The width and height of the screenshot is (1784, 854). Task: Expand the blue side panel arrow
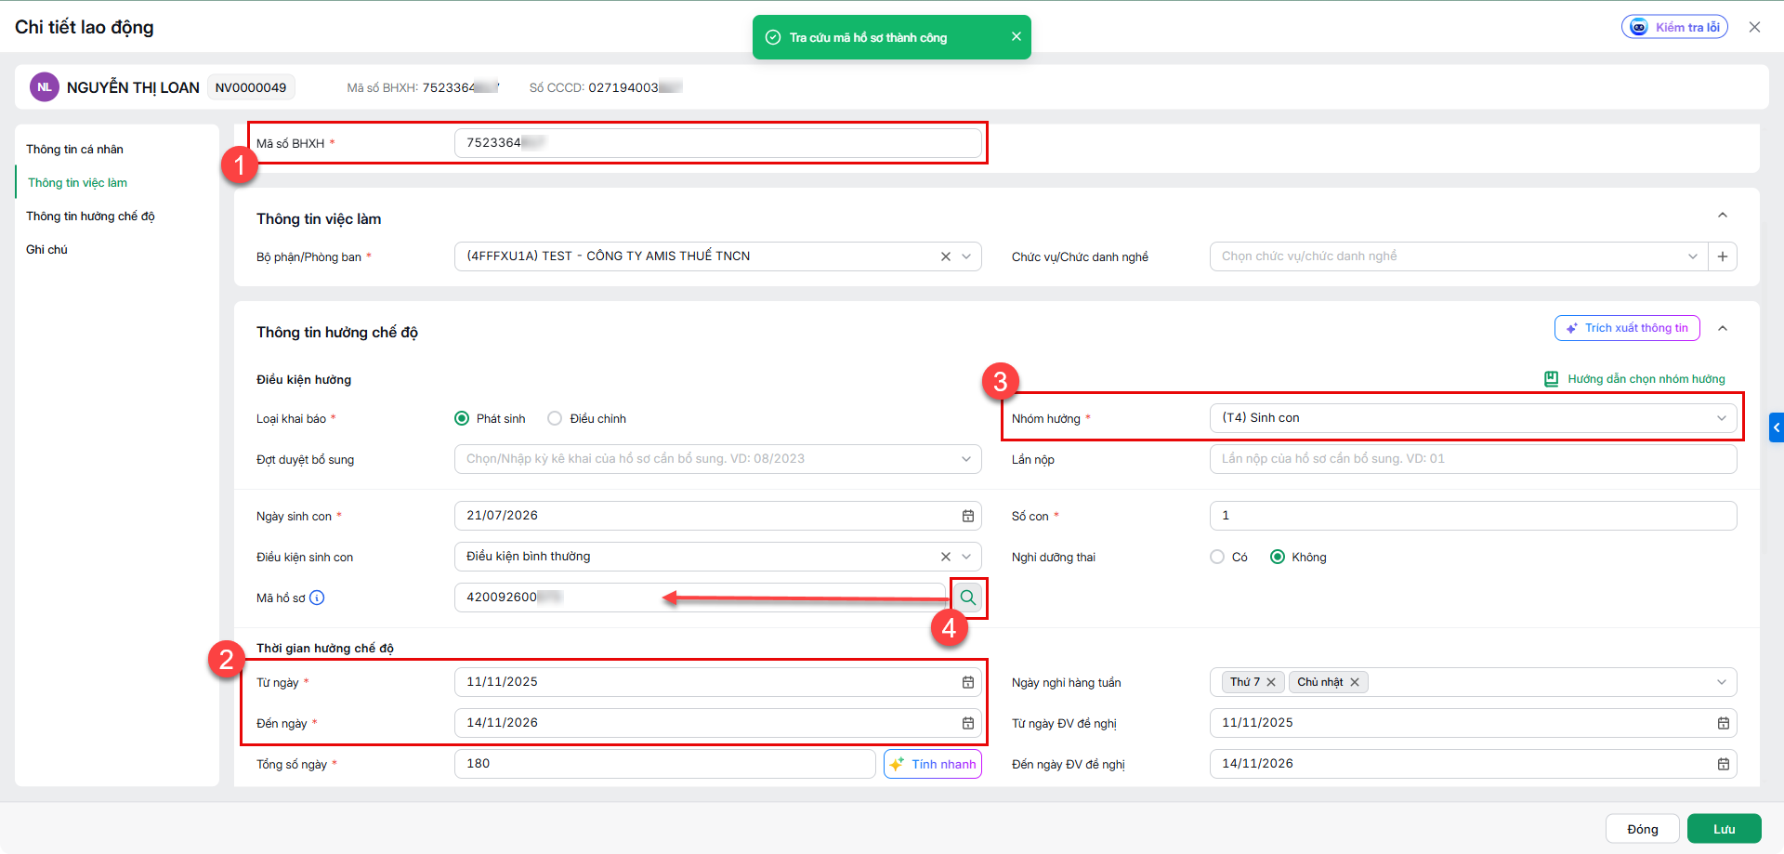pos(1777,427)
